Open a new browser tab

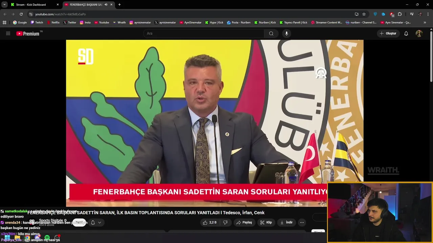pos(119,5)
